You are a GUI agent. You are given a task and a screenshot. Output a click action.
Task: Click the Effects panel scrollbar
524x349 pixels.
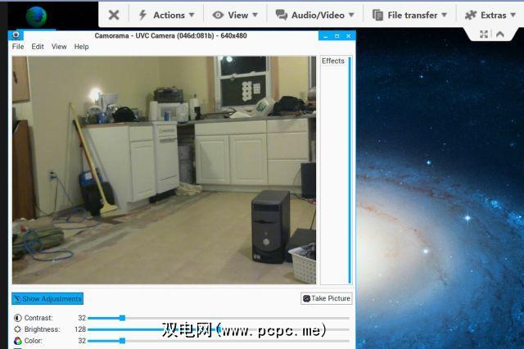(350, 170)
